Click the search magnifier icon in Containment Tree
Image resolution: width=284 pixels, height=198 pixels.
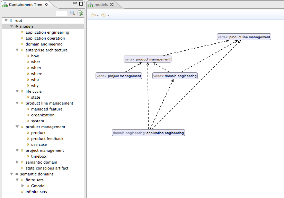tap(72, 13)
